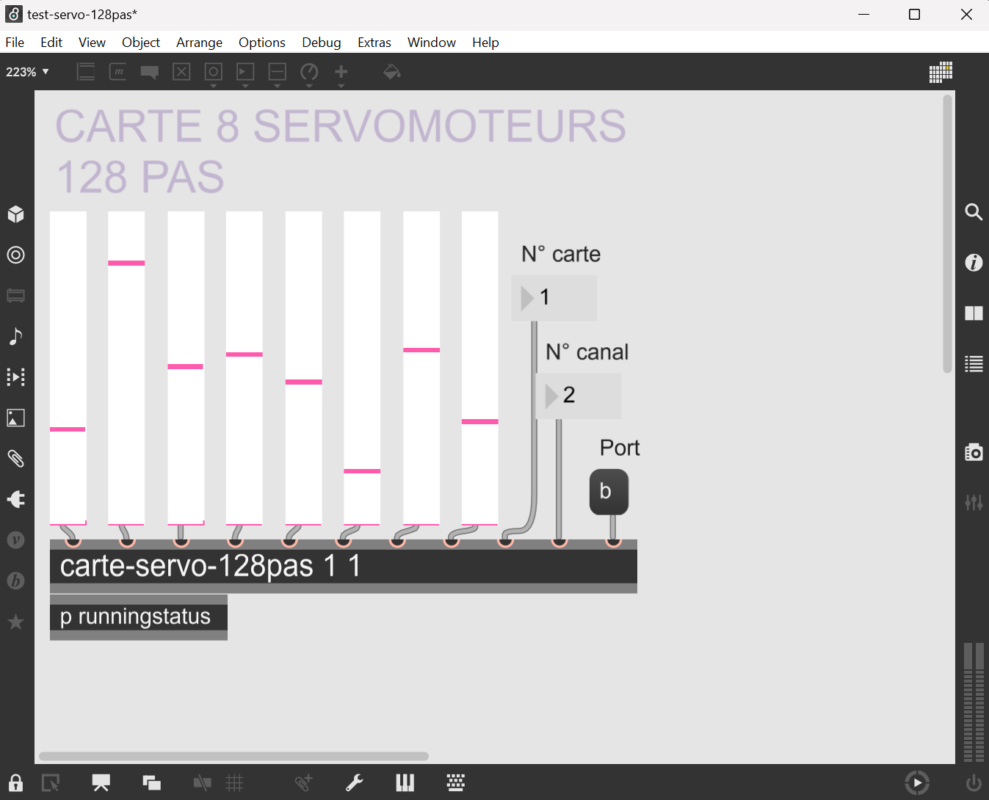Show the computer keyboard icon in the bottom bar
Viewport: 989px width, 800px height.
click(456, 783)
